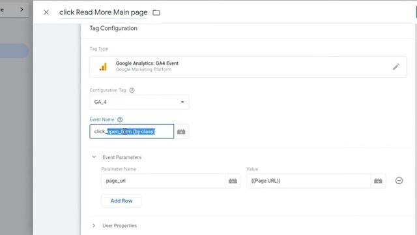The image size is (417, 235).
Task: Click the {{Page URL}} Value field
Action: [x=308, y=181]
